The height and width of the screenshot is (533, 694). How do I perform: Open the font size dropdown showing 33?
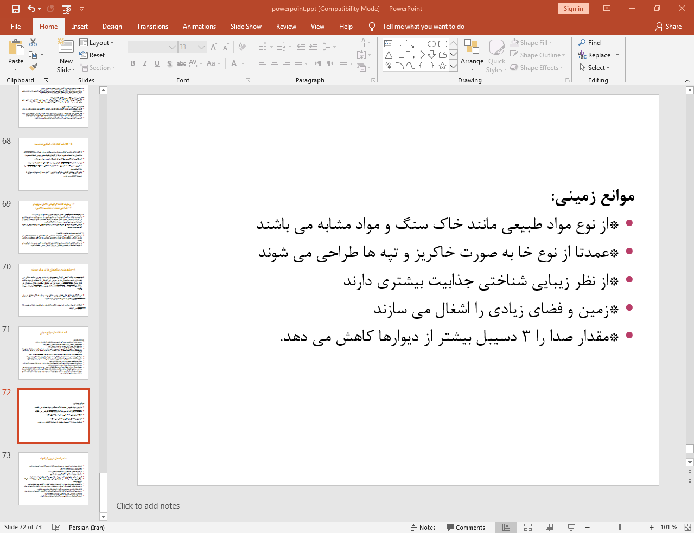(x=202, y=47)
